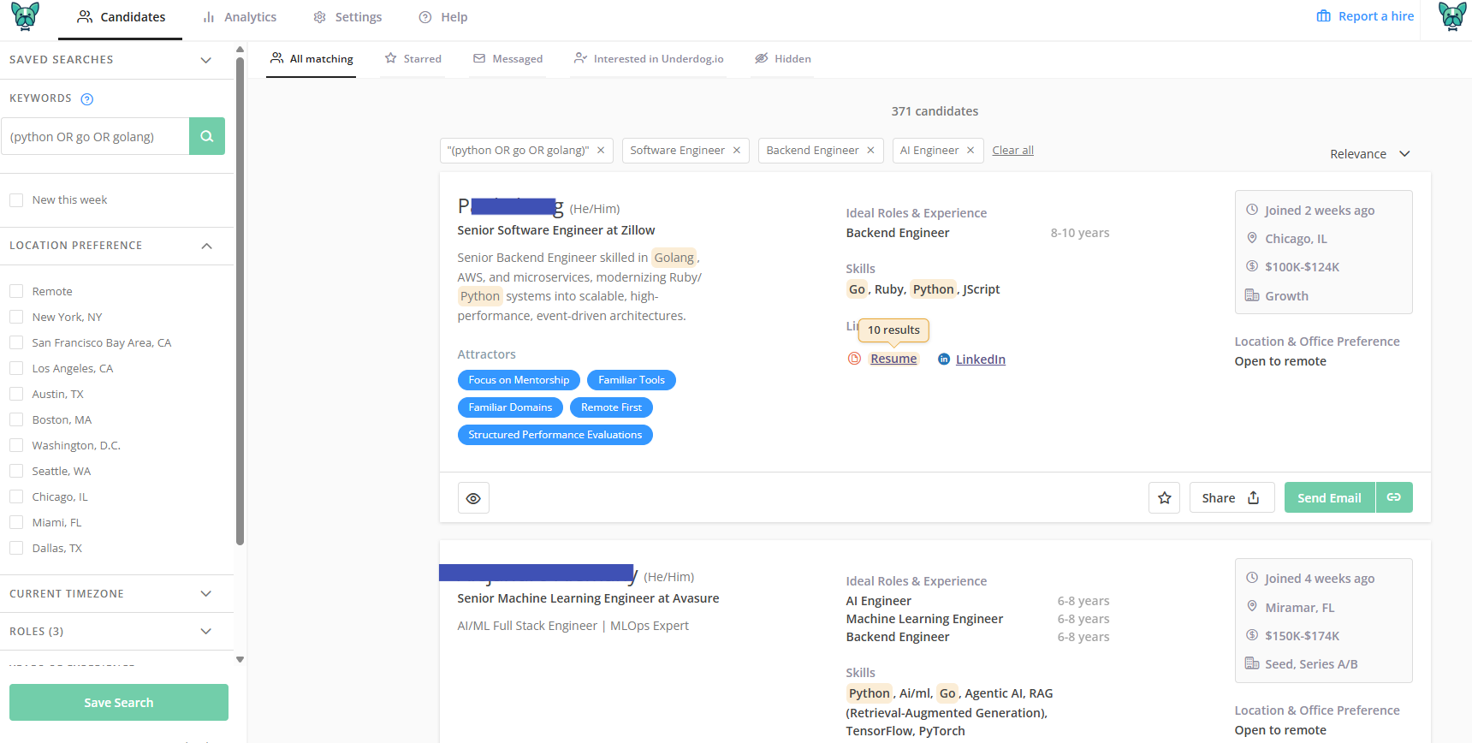This screenshot has height=743, width=1472.
Task: Click the Save Search button
Action: (119, 703)
